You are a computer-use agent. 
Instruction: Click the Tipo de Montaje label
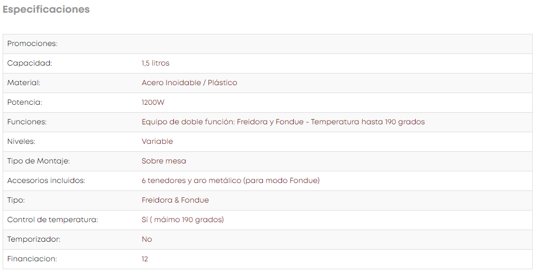pos(38,161)
